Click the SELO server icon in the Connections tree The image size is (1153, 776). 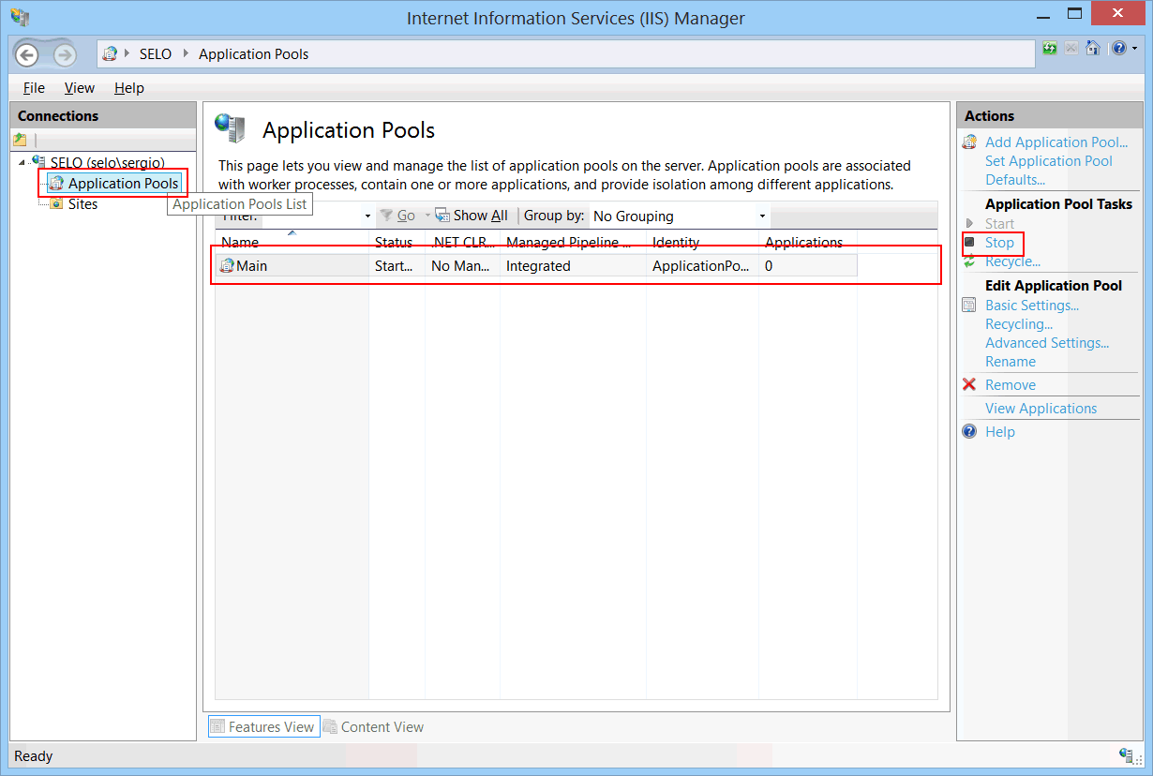[x=39, y=162]
